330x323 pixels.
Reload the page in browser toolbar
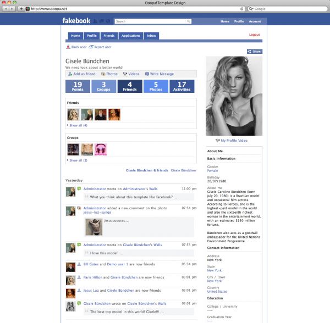click(242, 9)
